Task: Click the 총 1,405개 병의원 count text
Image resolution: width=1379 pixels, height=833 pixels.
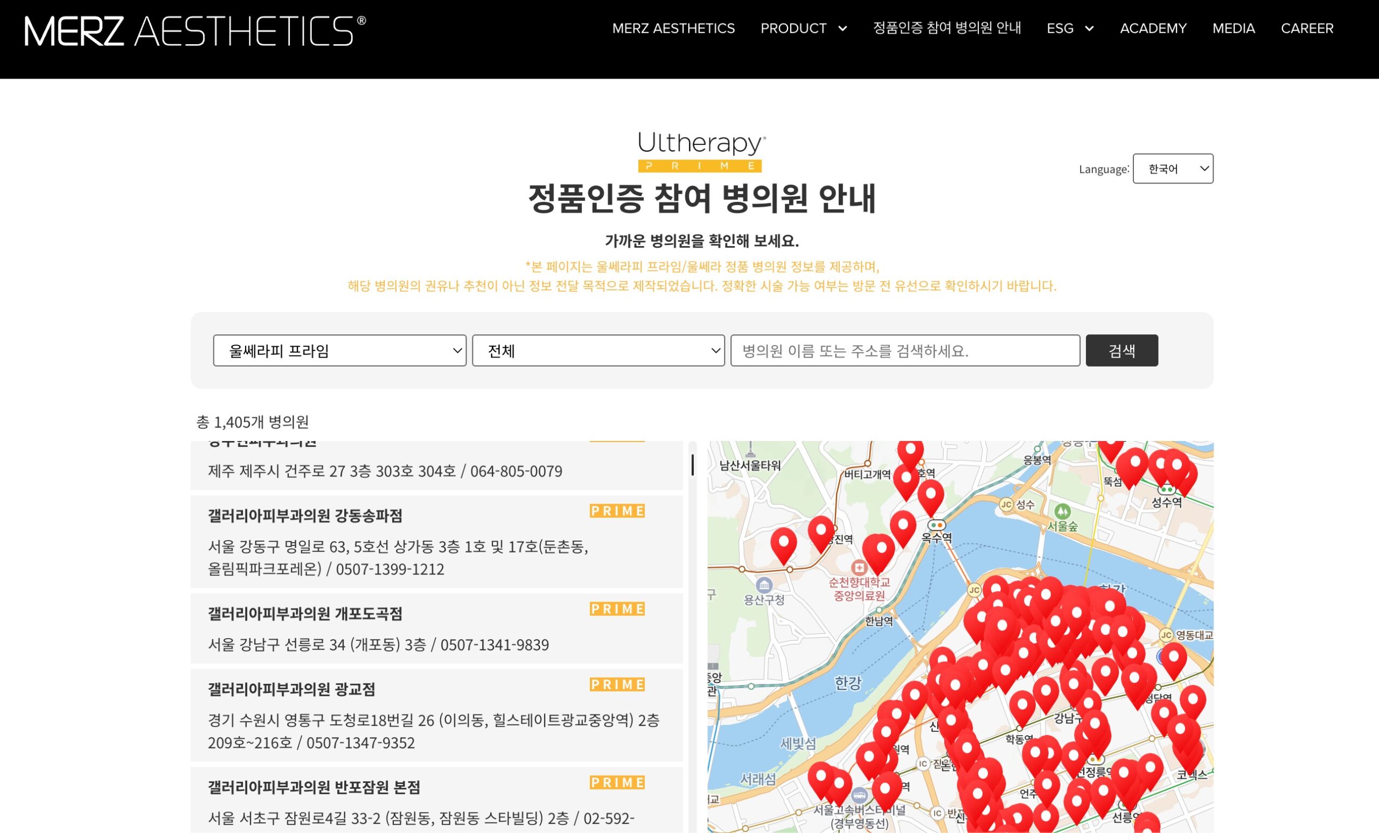Action: pos(253,421)
